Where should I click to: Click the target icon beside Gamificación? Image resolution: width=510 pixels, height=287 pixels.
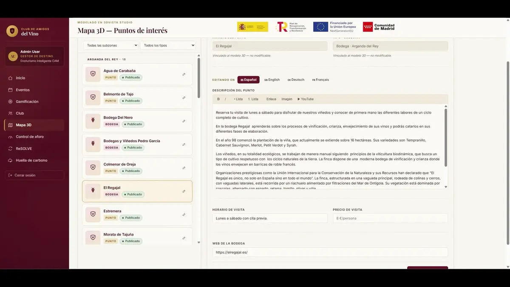11,102
